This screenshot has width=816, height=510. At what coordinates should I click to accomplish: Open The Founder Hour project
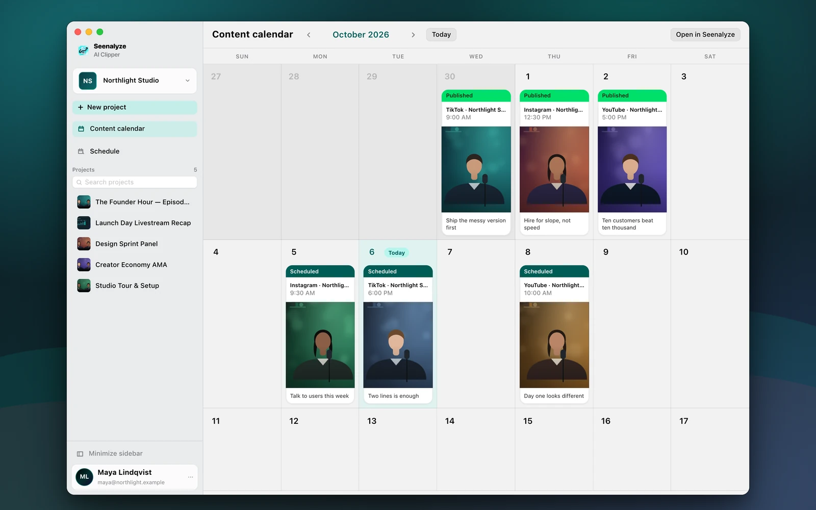(135, 202)
